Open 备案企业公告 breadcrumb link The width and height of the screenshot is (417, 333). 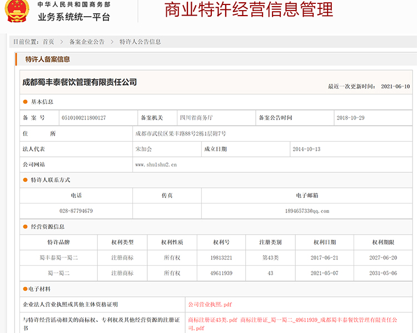pos(87,42)
